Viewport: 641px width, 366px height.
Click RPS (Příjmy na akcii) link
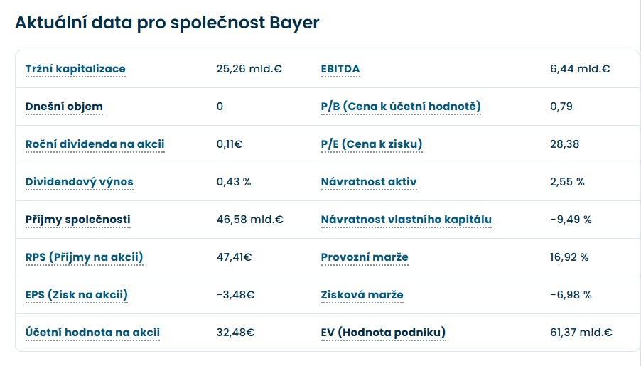pyautogui.click(x=84, y=257)
